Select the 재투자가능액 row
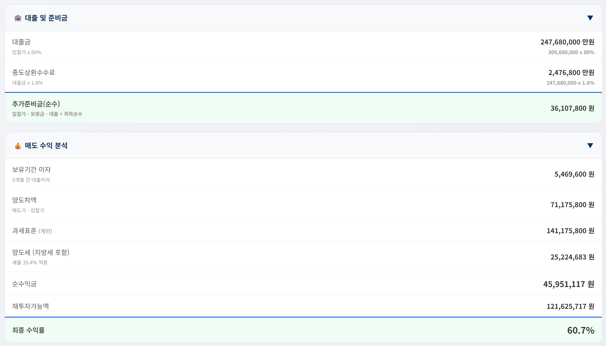This screenshot has height=346, width=606. [x=30, y=306]
